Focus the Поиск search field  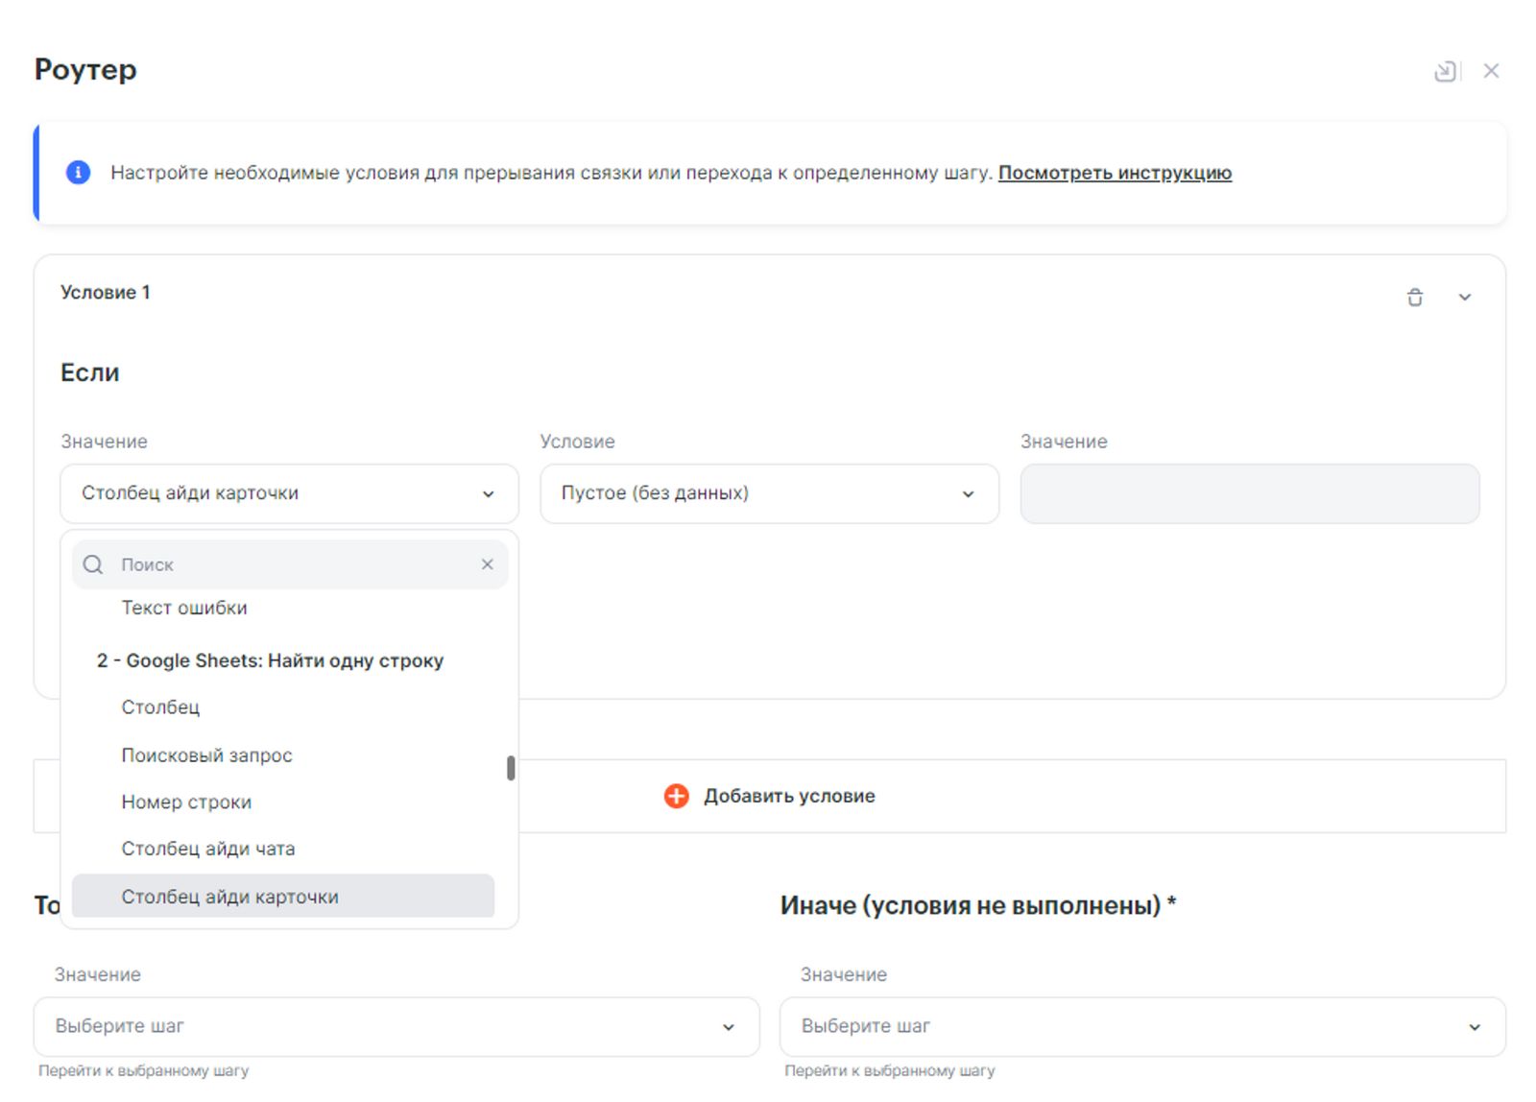[288, 564]
